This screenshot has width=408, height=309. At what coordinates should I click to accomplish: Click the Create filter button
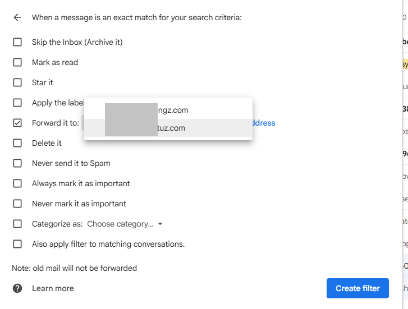(x=357, y=288)
